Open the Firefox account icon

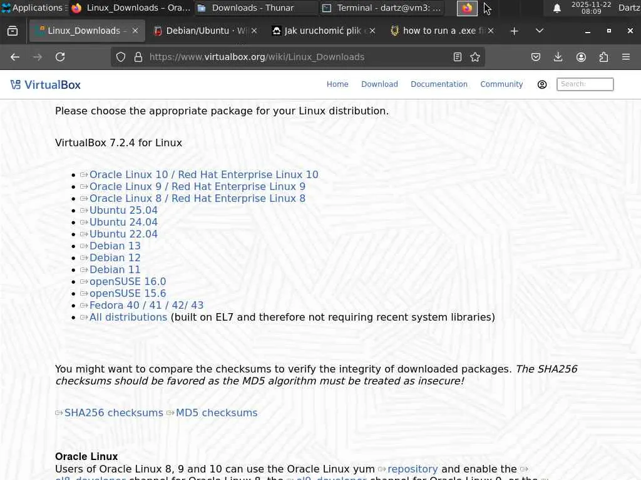pyautogui.click(x=581, y=57)
